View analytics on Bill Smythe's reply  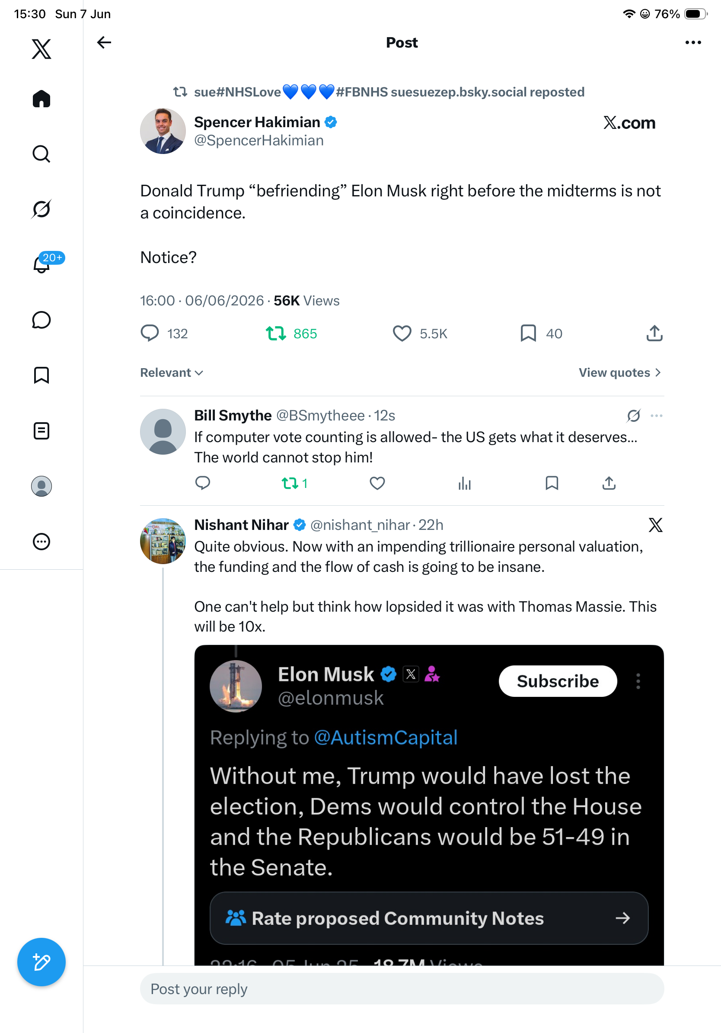[x=464, y=483]
